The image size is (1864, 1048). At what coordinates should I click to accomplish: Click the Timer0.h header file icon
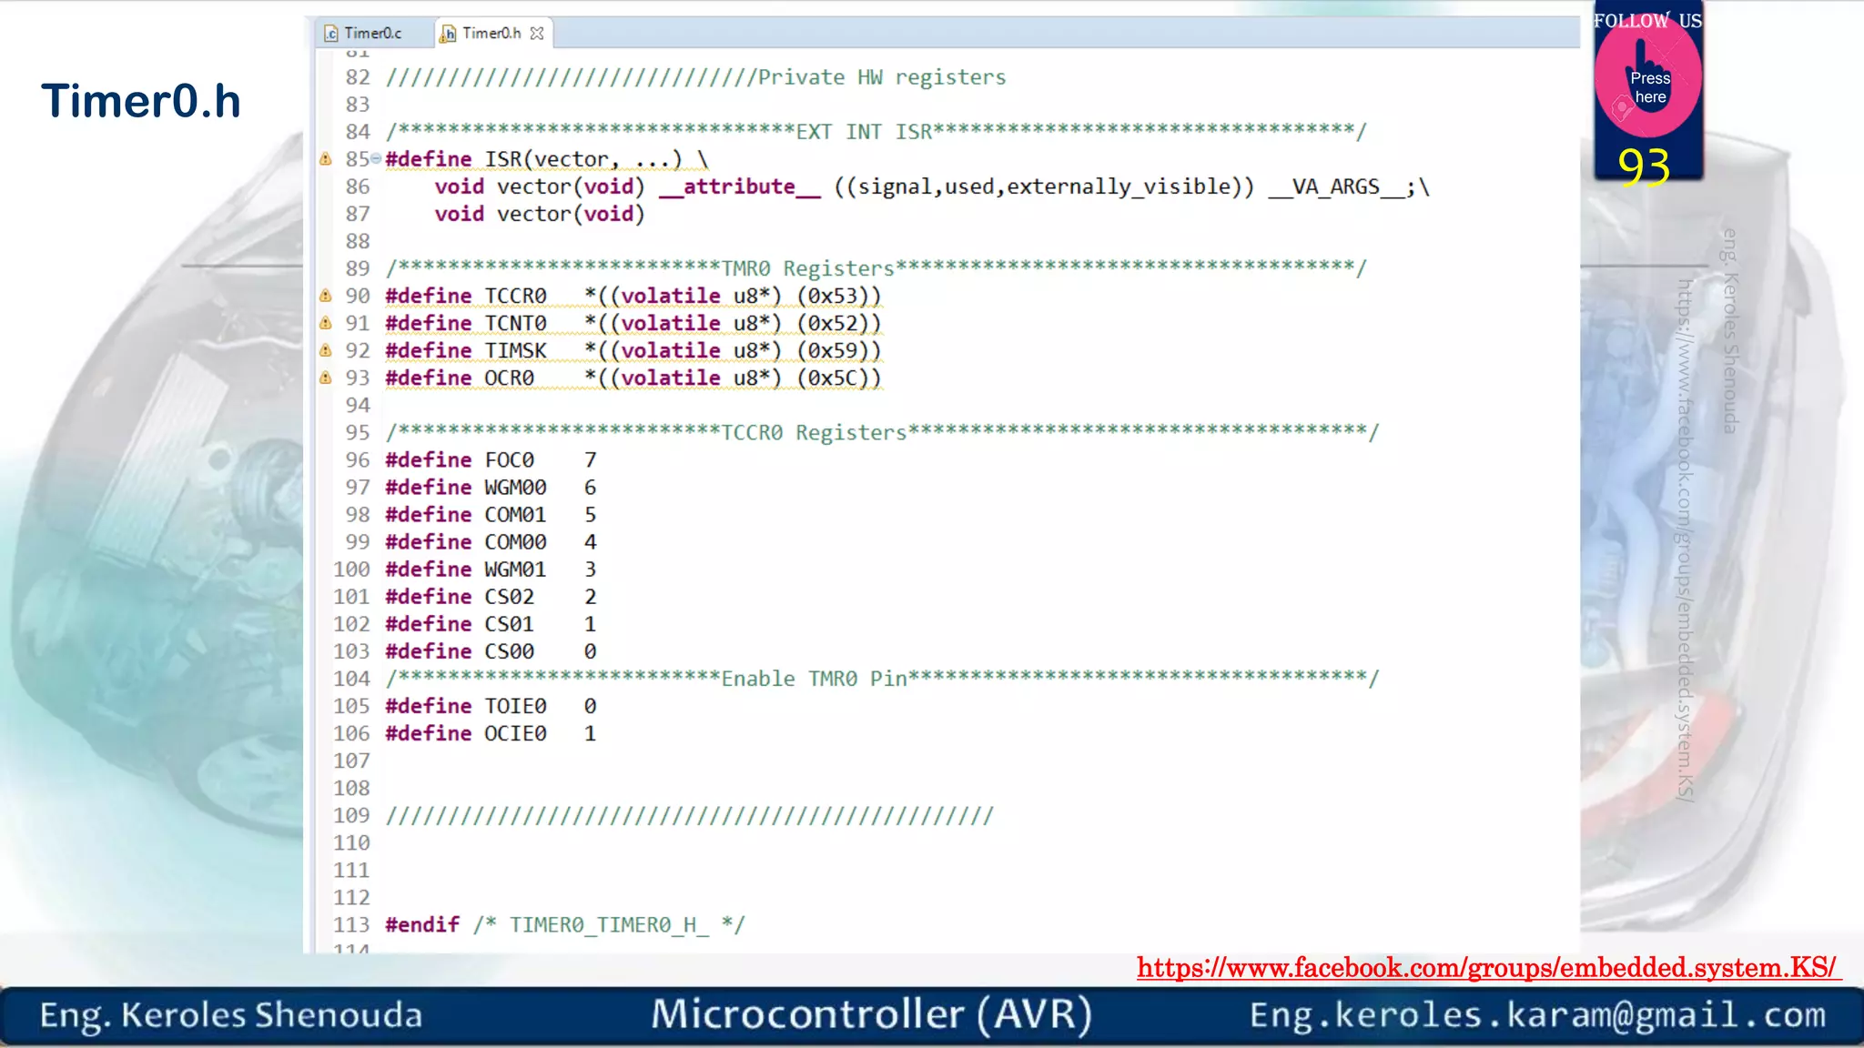click(x=448, y=34)
